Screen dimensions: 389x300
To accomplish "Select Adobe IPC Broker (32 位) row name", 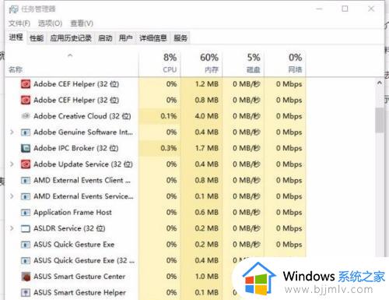I will [76, 148].
